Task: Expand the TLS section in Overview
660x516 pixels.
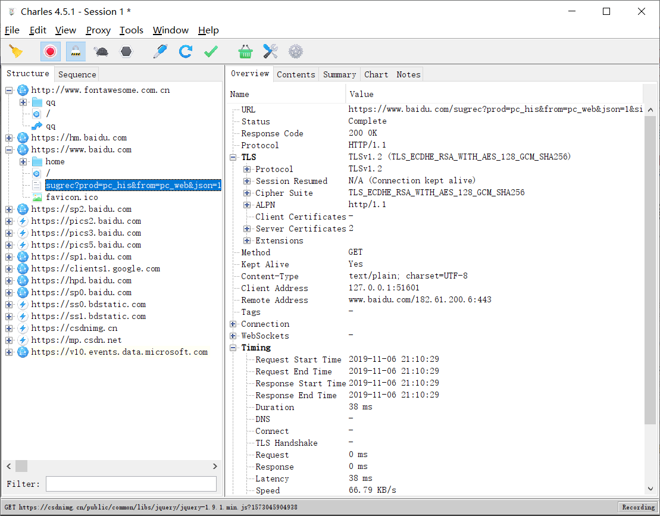Action: tap(233, 157)
